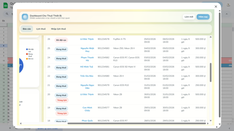Click the dashboard logo icon
The image size is (234, 131).
point(25,17)
